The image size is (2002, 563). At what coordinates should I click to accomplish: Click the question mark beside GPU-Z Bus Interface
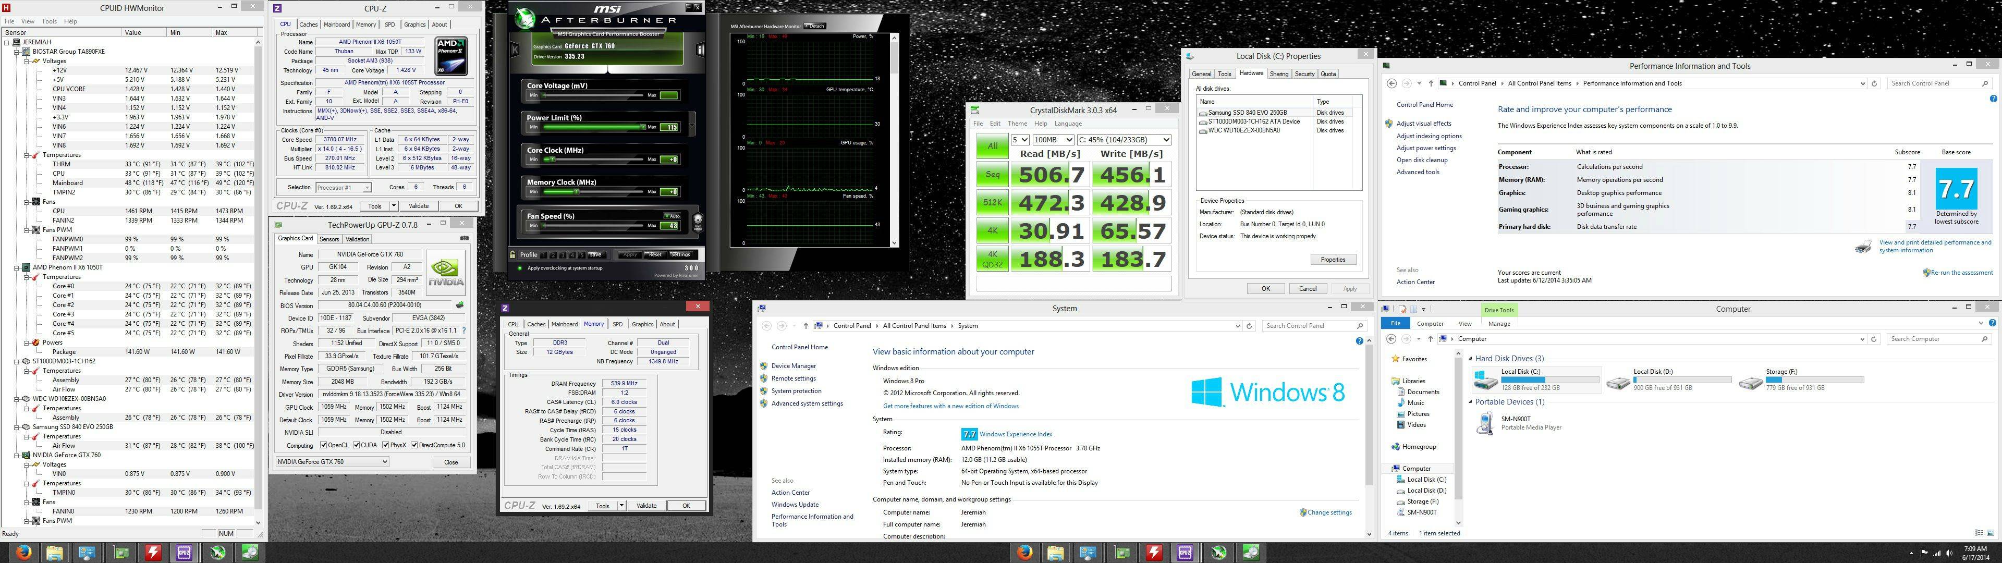click(464, 331)
